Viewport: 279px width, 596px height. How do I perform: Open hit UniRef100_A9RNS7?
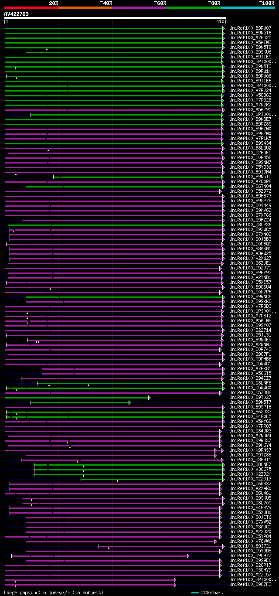[250, 450]
